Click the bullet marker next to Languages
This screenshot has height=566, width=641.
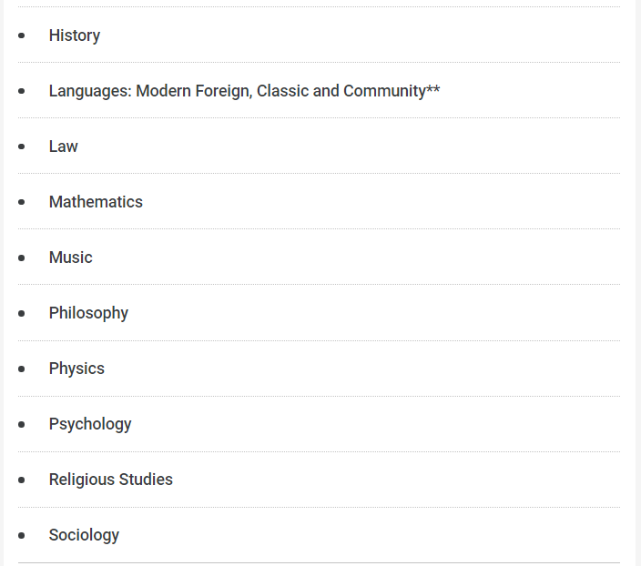point(22,92)
